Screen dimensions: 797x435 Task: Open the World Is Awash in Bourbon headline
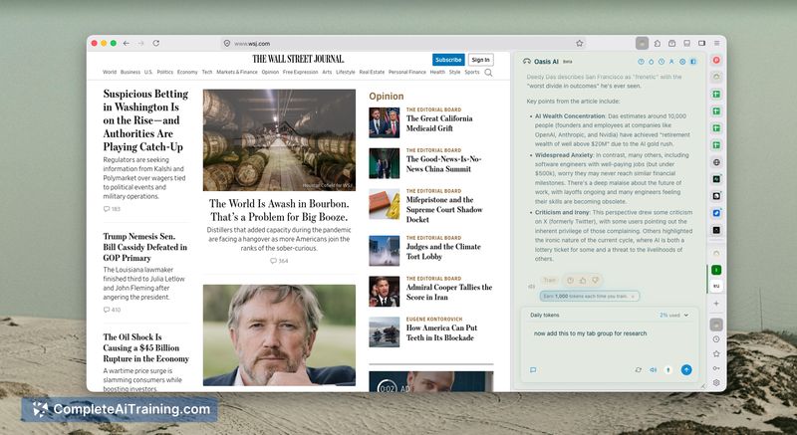pyautogui.click(x=279, y=210)
